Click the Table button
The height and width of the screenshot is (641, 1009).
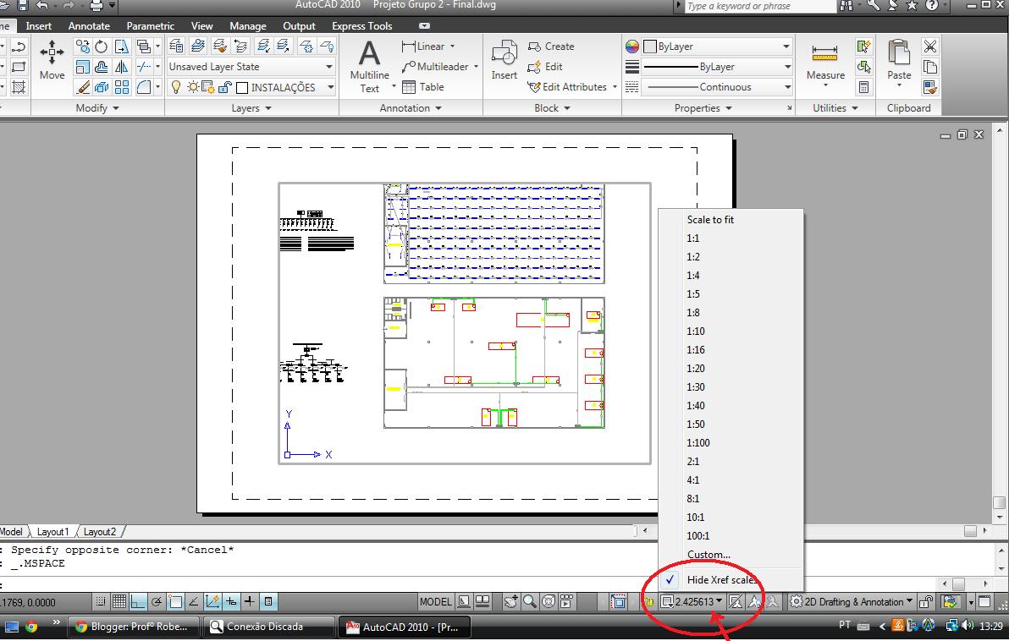pos(422,87)
